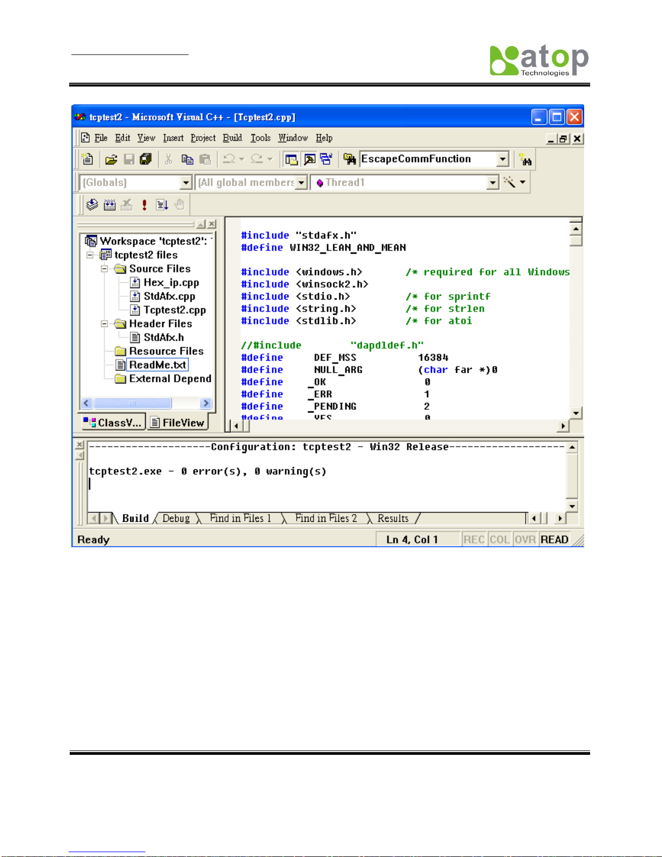Toggle the Workspace pane button
662x857 pixels.
tap(291, 159)
